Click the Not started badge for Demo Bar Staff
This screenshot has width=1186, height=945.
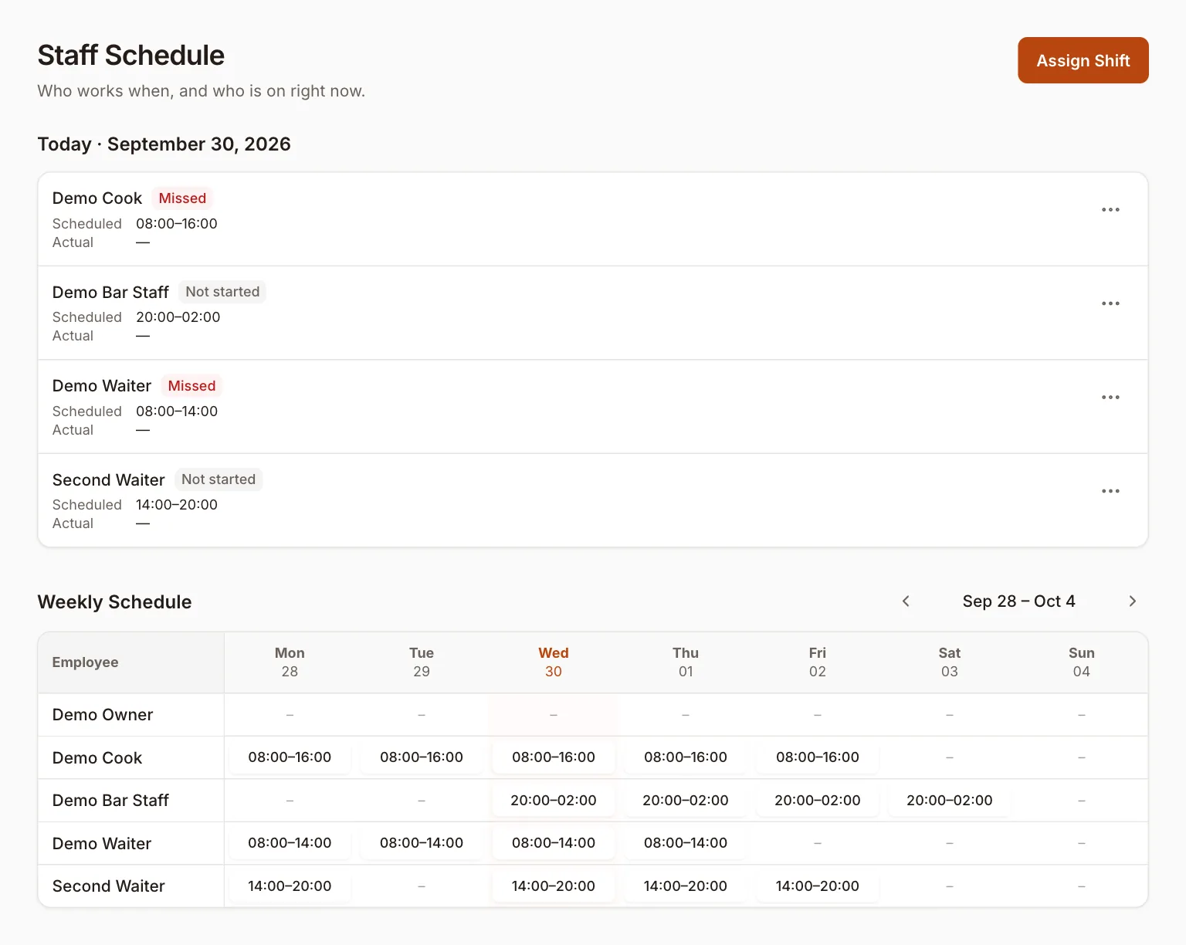(222, 292)
